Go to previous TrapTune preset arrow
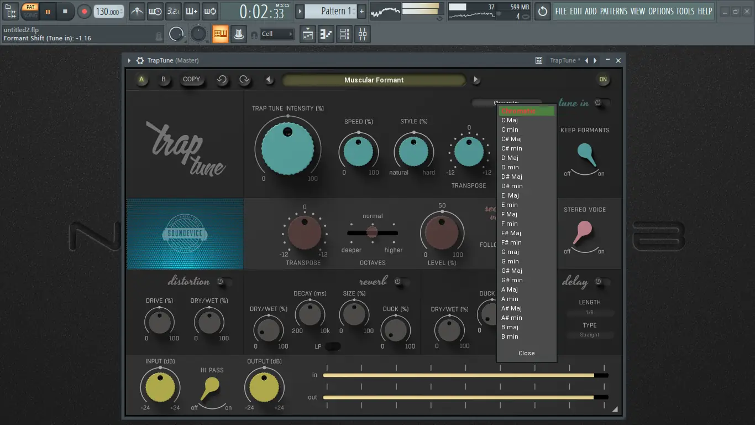This screenshot has height=425, width=755. pyautogui.click(x=269, y=80)
